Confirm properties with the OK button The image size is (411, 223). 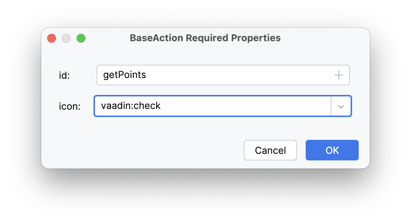pos(331,150)
